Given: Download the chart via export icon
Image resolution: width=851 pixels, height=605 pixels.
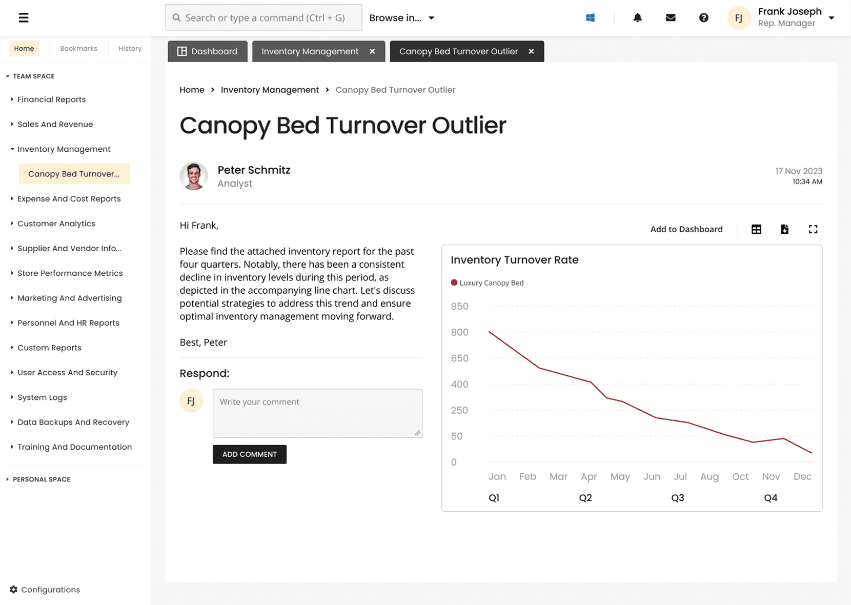Looking at the screenshot, I should tap(784, 229).
